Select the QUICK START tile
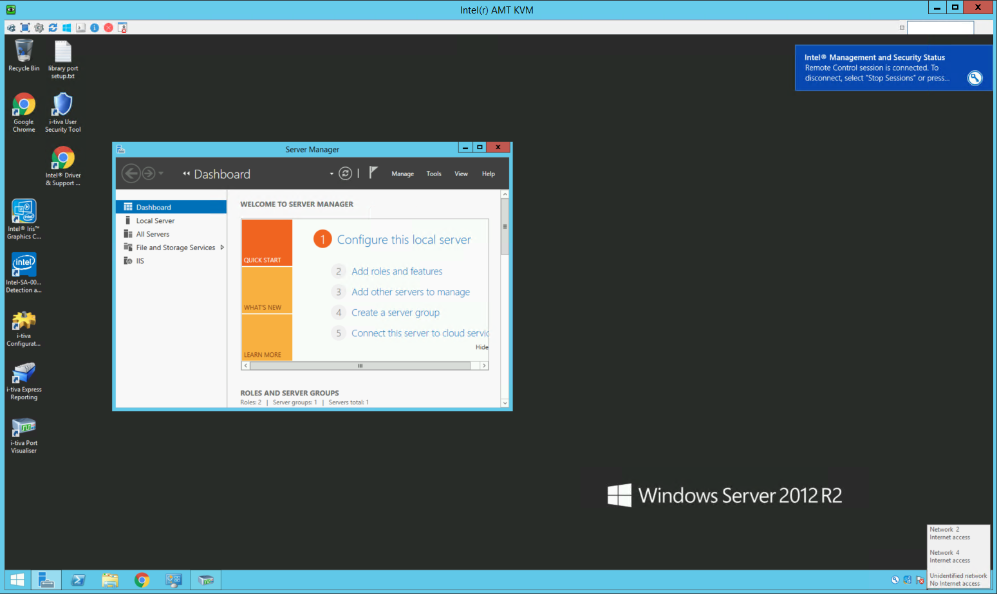 click(x=267, y=242)
